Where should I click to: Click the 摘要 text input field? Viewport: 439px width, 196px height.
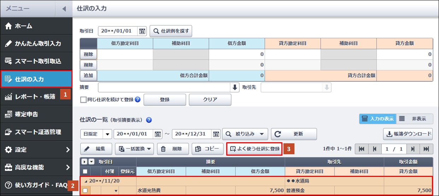(164, 87)
